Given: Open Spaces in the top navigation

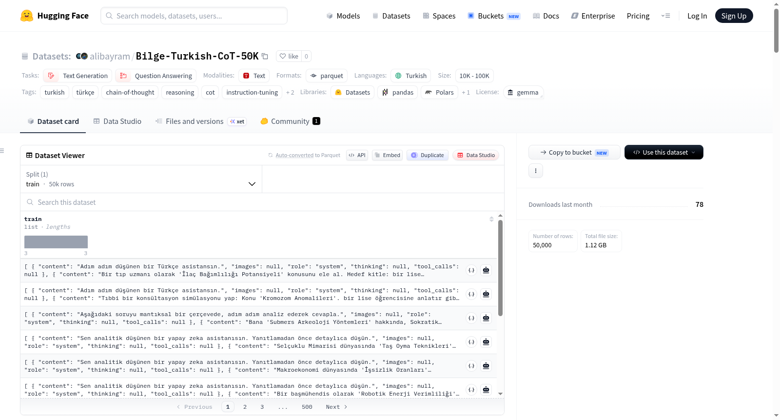Looking at the screenshot, I should tap(439, 16).
